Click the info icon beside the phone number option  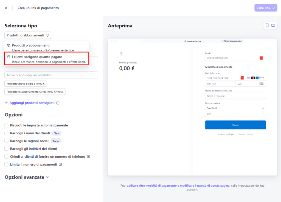[88, 156]
